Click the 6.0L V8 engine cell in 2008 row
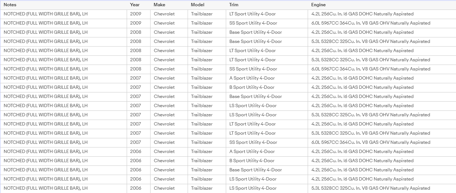The image size is (456, 193). 371,69
